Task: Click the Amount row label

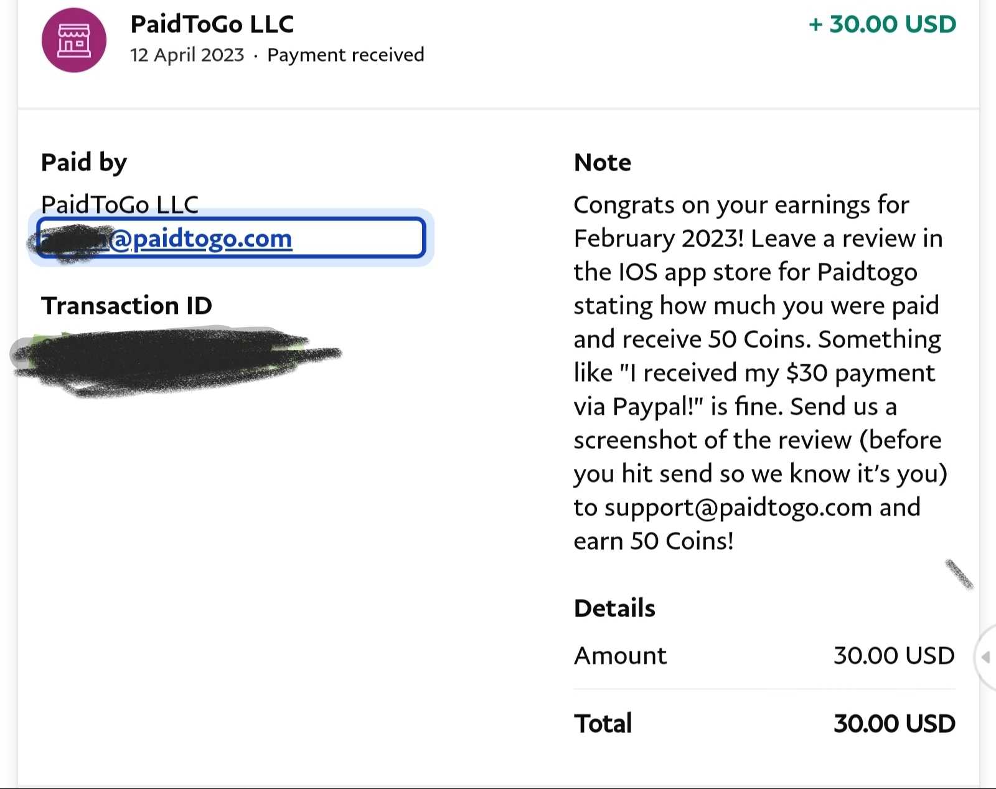Action: tap(620, 656)
